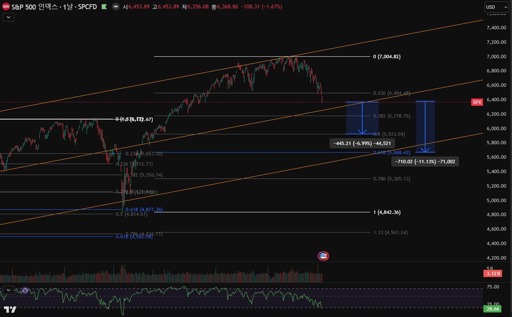Click the measurement label −710.02 (−11.13%)
Viewport: 512px width, 317px height.
tap(425, 162)
